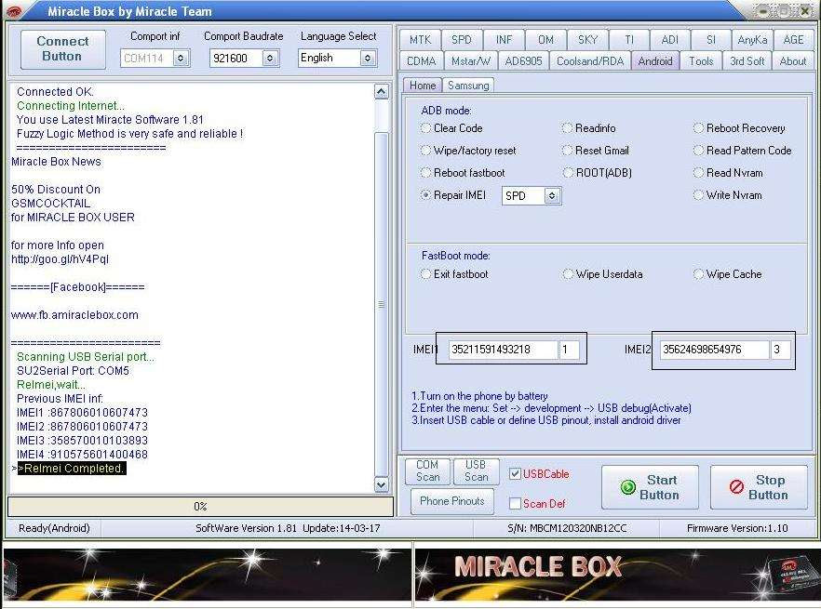The width and height of the screenshot is (821, 609).
Task: Open the Comport inf dropdown
Action: click(181, 58)
